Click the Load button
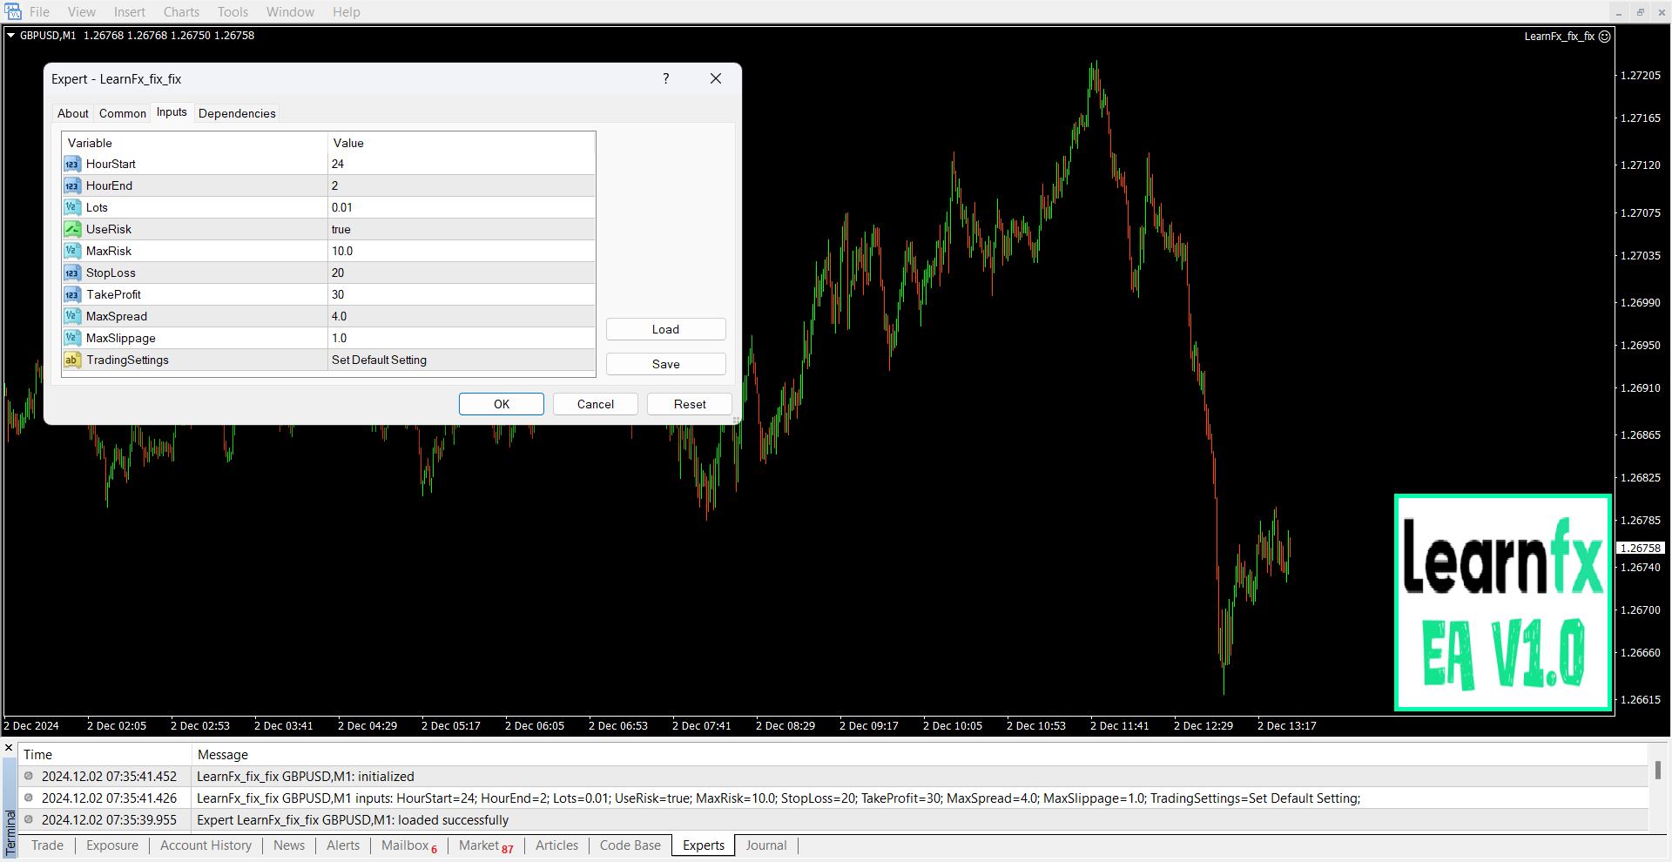 665,330
